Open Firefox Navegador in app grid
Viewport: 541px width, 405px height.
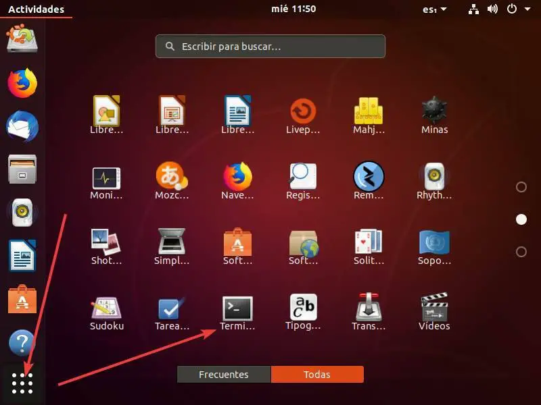click(x=237, y=176)
